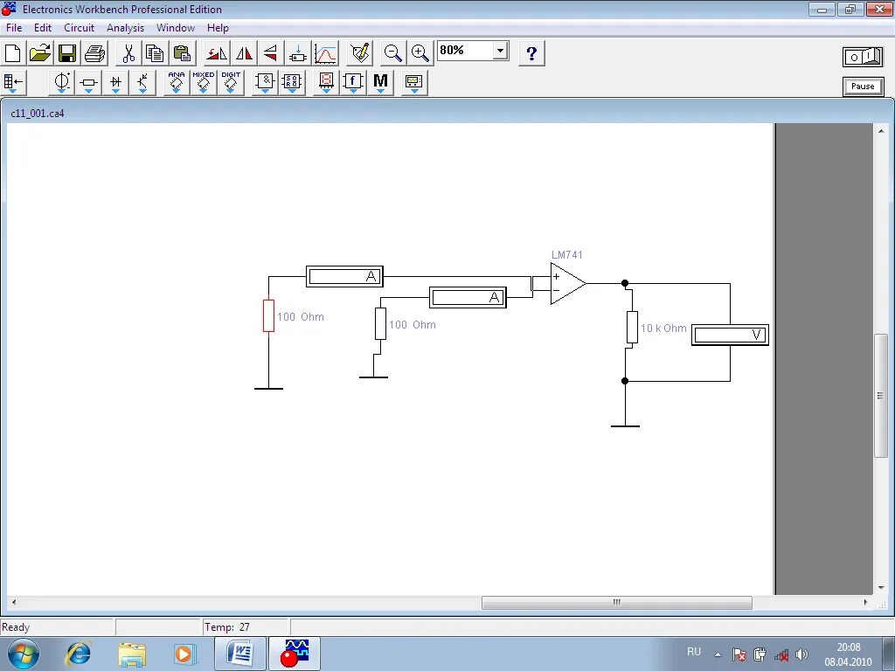895x671 pixels.
Task: Open the Indicators parts bin
Action: coord(326,83)
